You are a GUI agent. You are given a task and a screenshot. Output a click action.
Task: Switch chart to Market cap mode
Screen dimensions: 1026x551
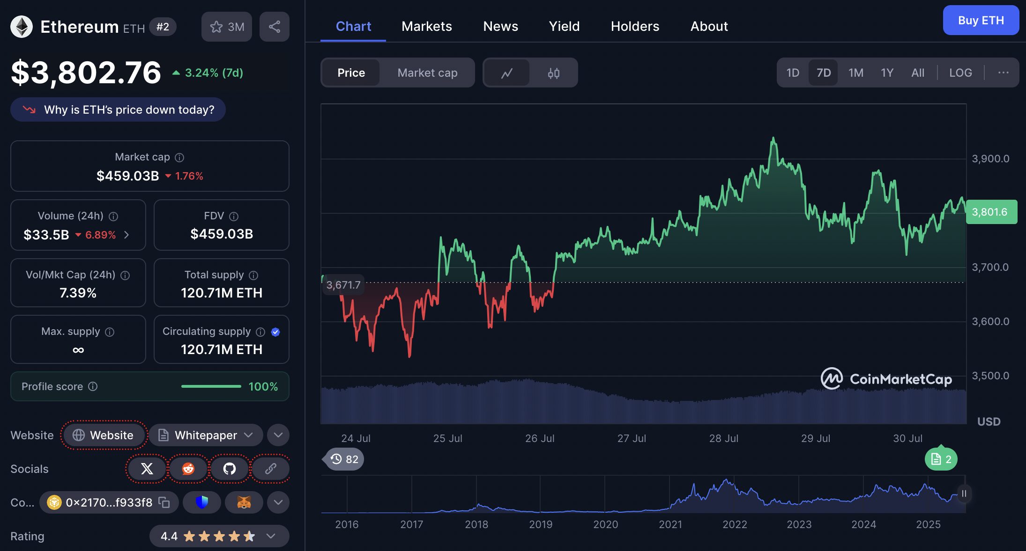pyautogui.click(x=427, y=73)
